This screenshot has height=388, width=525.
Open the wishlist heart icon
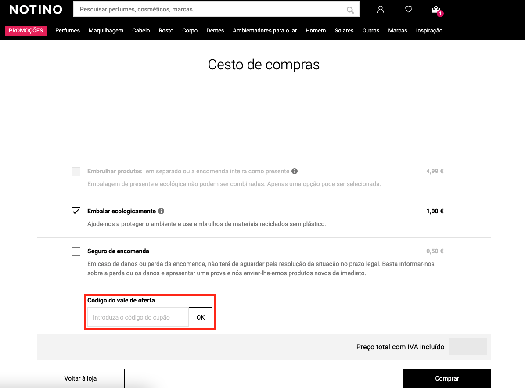click(409, 9)
